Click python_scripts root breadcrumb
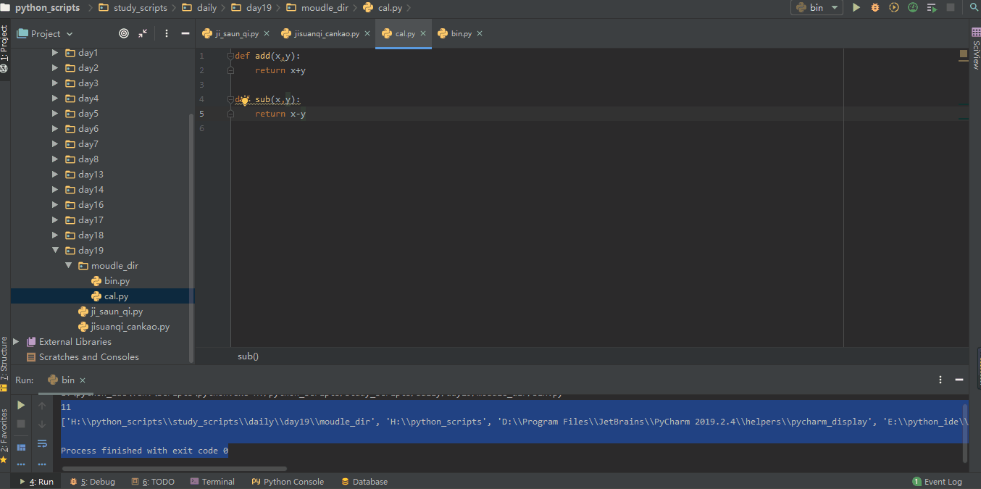Screen dimensions: 981x489 click(47, 8)
